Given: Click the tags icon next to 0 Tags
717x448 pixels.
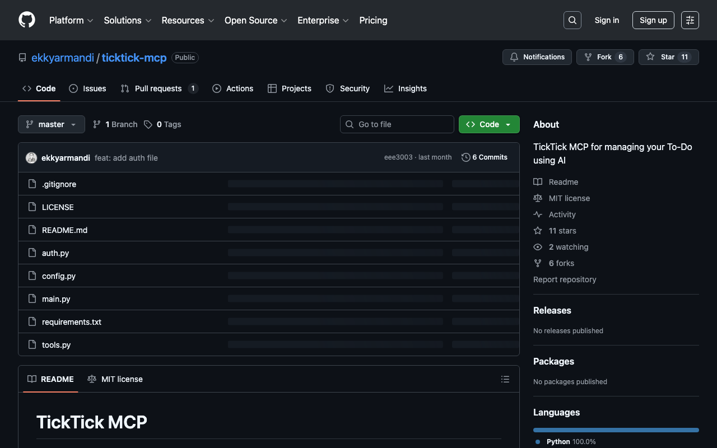Looking at the screenshot, I should tap(148, 124).
